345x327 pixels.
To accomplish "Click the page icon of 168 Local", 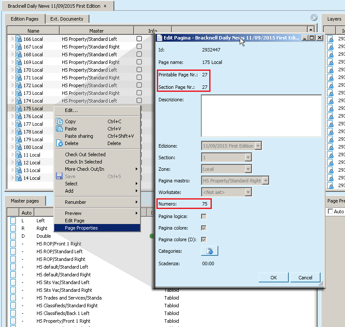I will click(19, 54).
